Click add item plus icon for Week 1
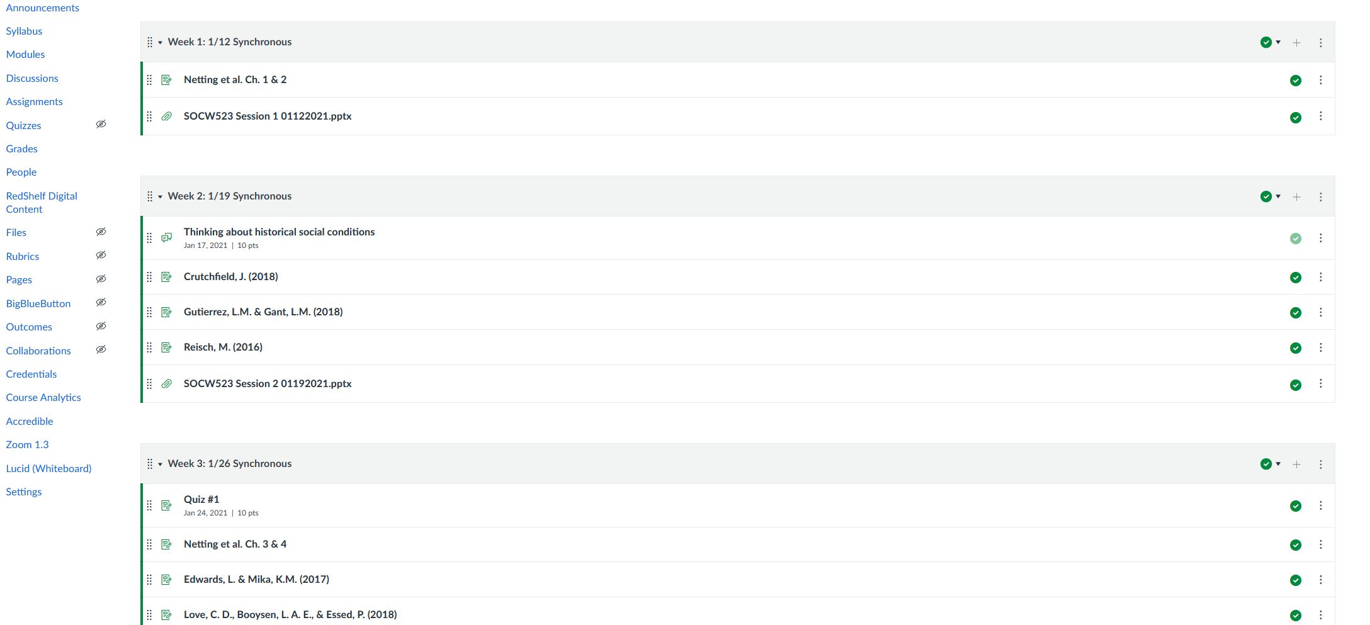1370x625 pixels. 1296,43
